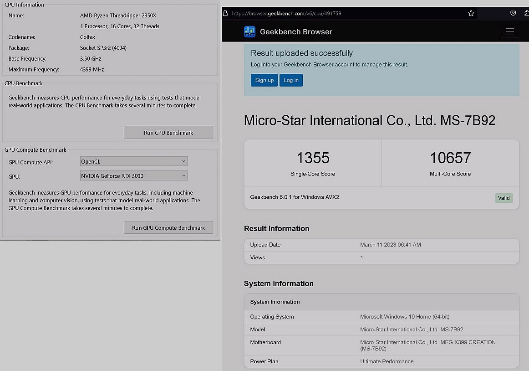The width and height of the screenshot is (529, 371).
Task: Click the Sign up button
Action: pos(264,80)
